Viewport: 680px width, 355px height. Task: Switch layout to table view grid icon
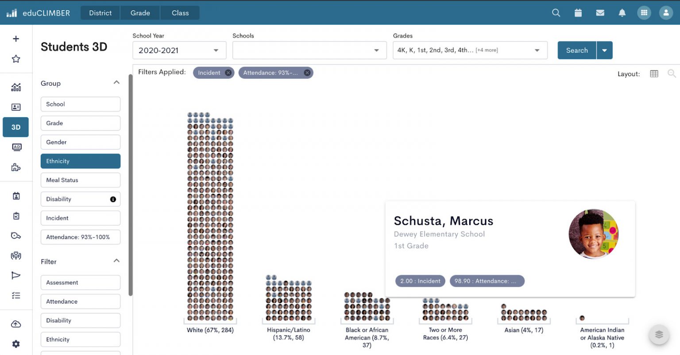coord(654,73)
